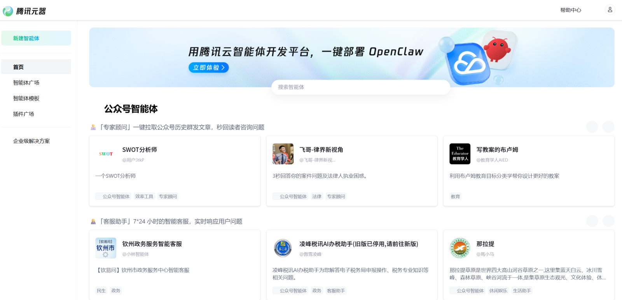Click author name @用户3tkP

(x=133, y=160)
